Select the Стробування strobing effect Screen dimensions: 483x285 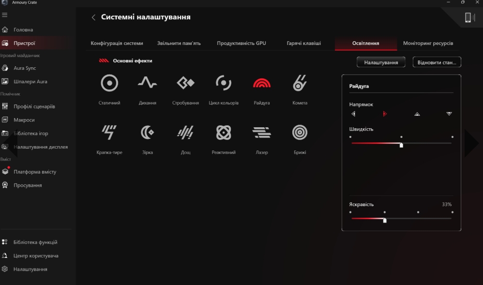[185, 84]
